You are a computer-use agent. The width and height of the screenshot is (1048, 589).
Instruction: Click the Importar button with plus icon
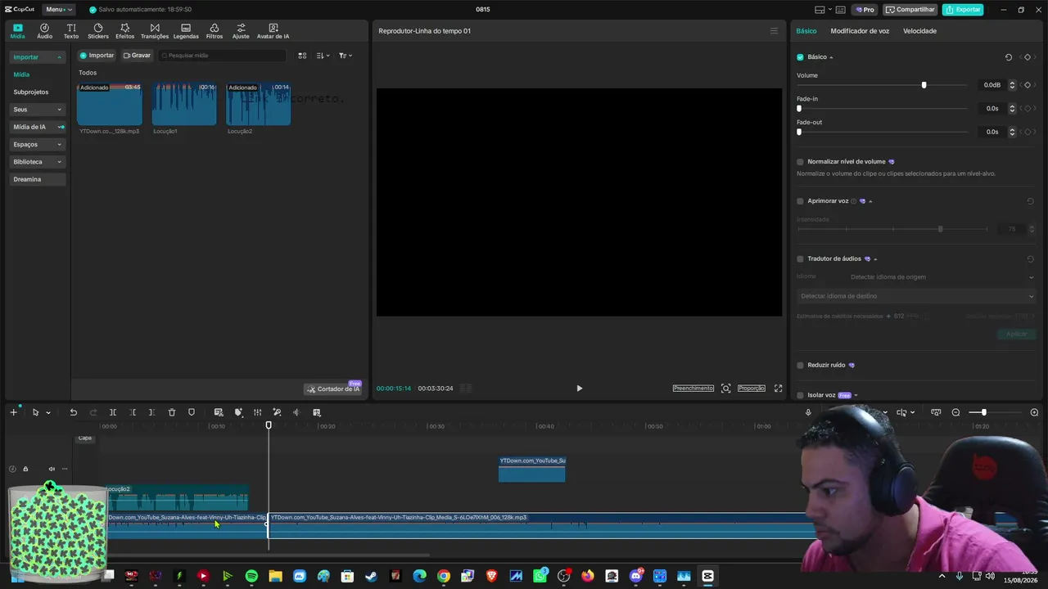97,56
